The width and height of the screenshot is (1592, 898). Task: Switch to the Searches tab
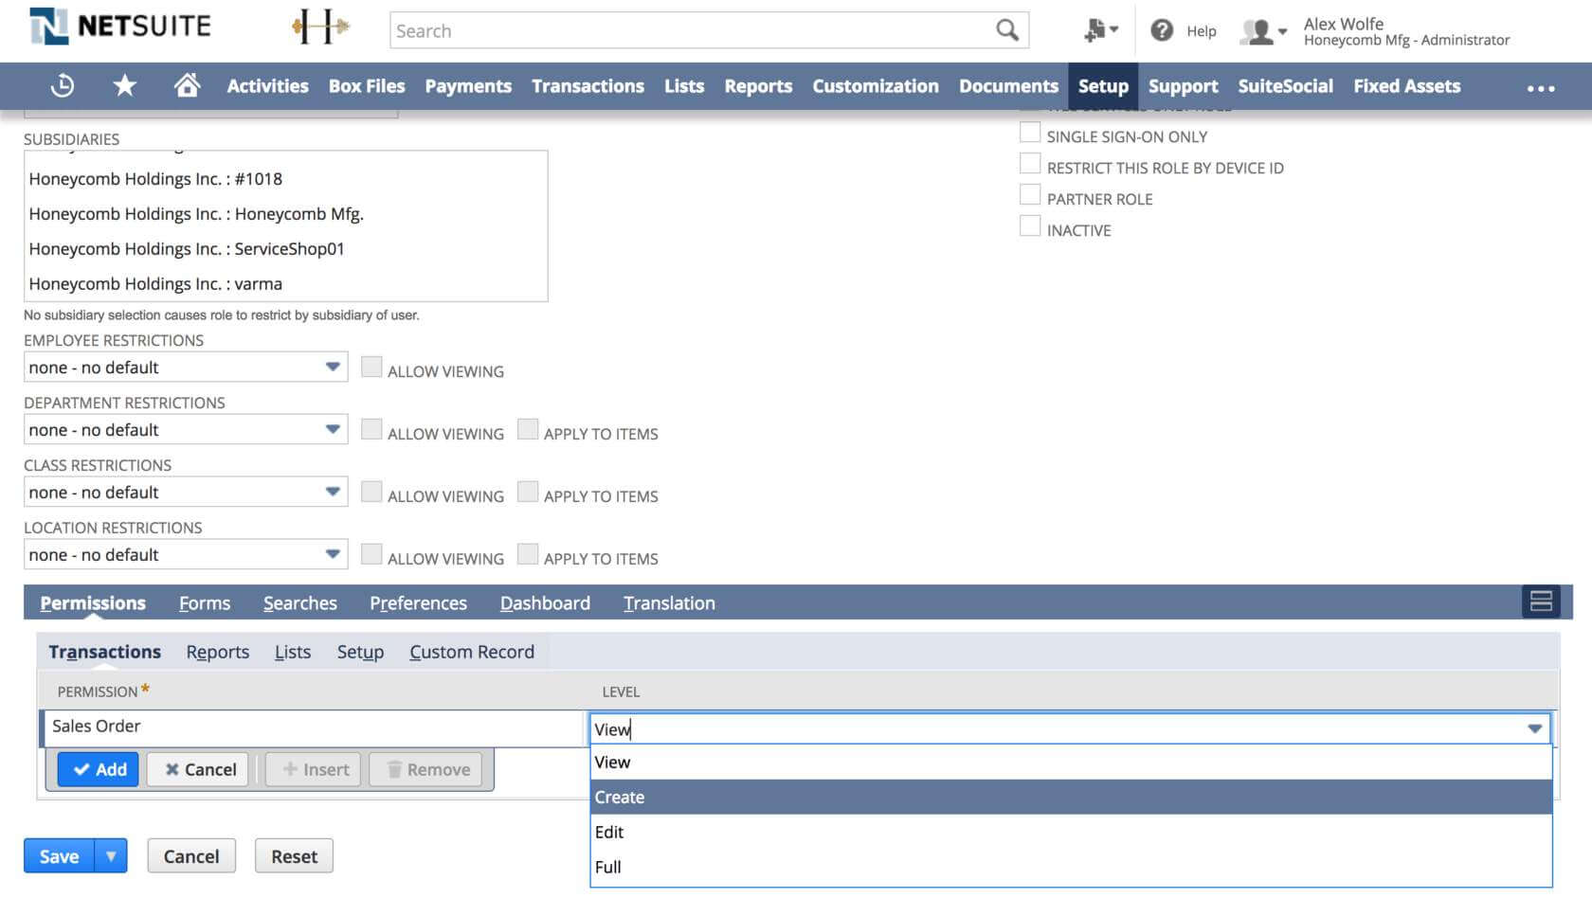(x=299, y=603)
